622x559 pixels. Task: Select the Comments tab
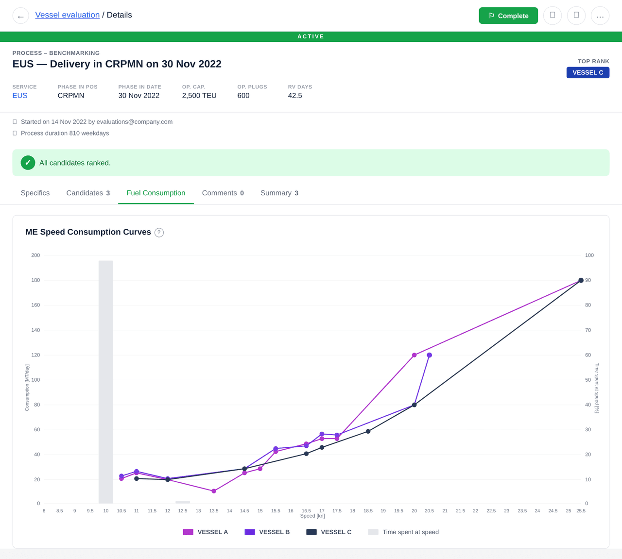point(223,193)
